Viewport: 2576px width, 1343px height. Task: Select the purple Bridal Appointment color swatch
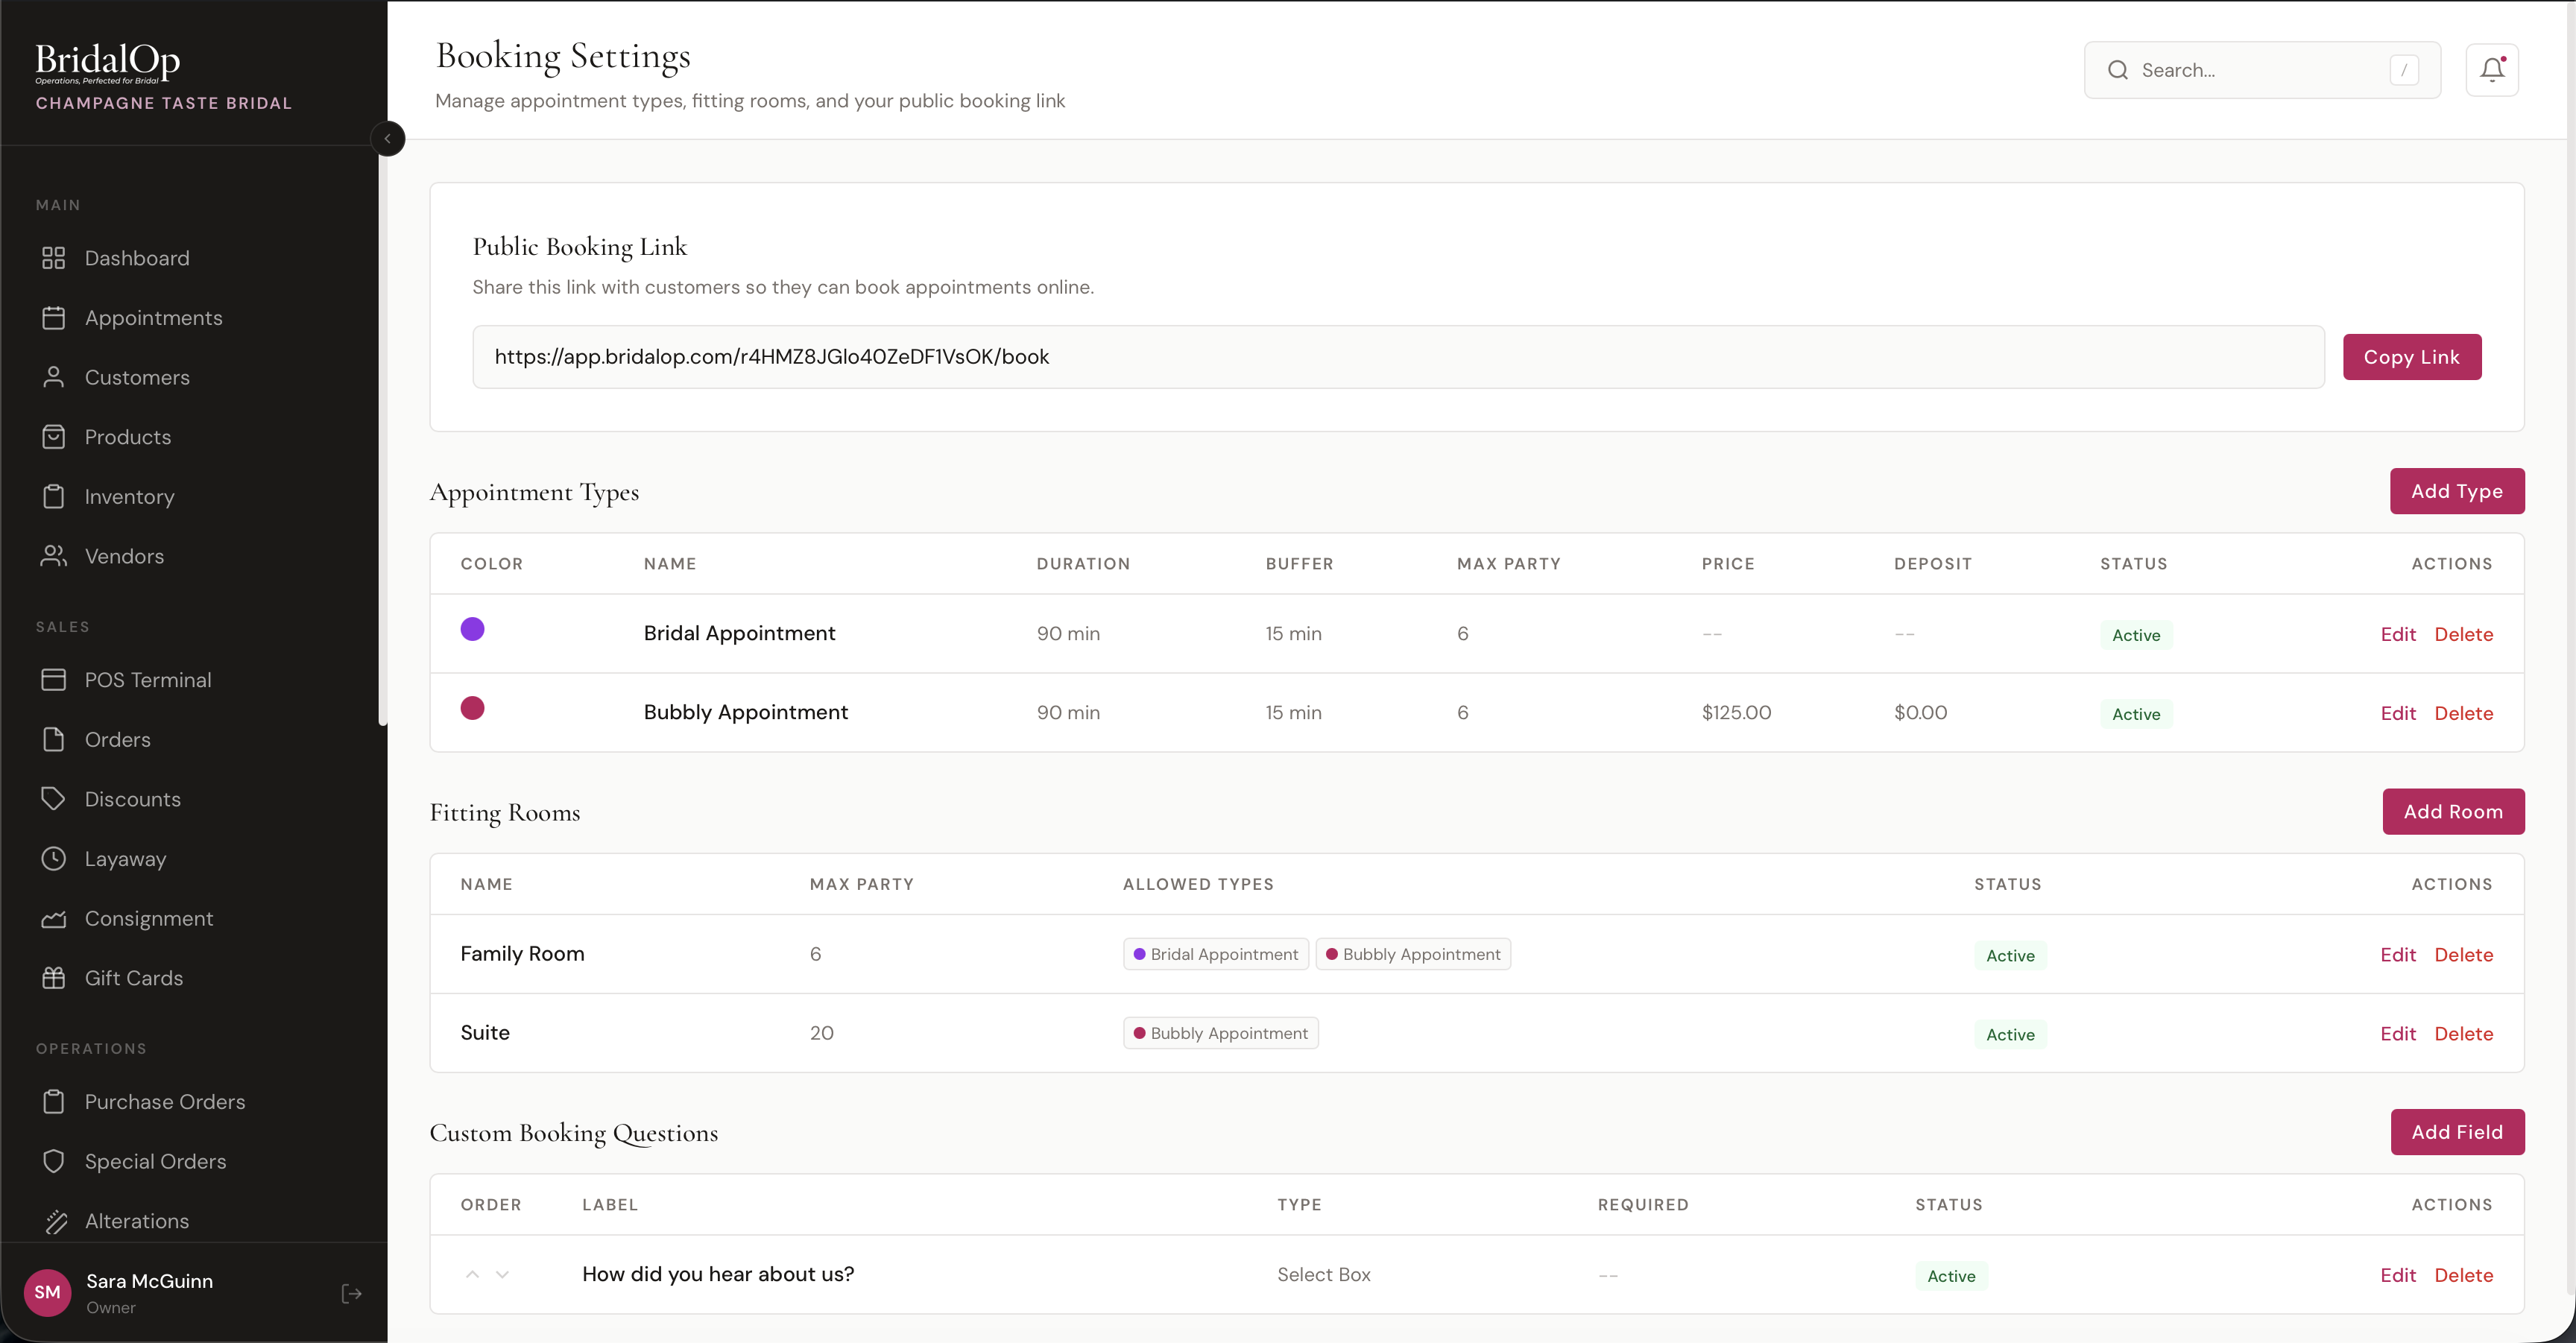[474, 629]
